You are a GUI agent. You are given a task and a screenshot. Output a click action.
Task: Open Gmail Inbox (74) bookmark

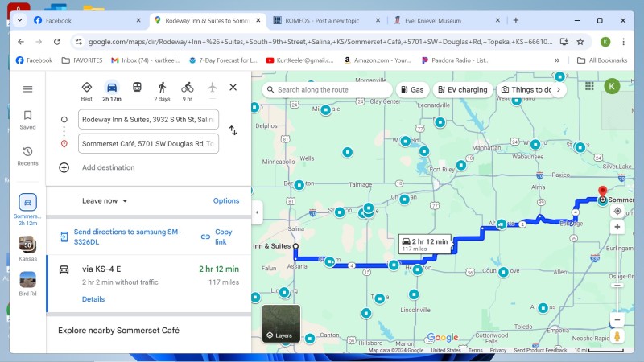(x=146, y=60)
